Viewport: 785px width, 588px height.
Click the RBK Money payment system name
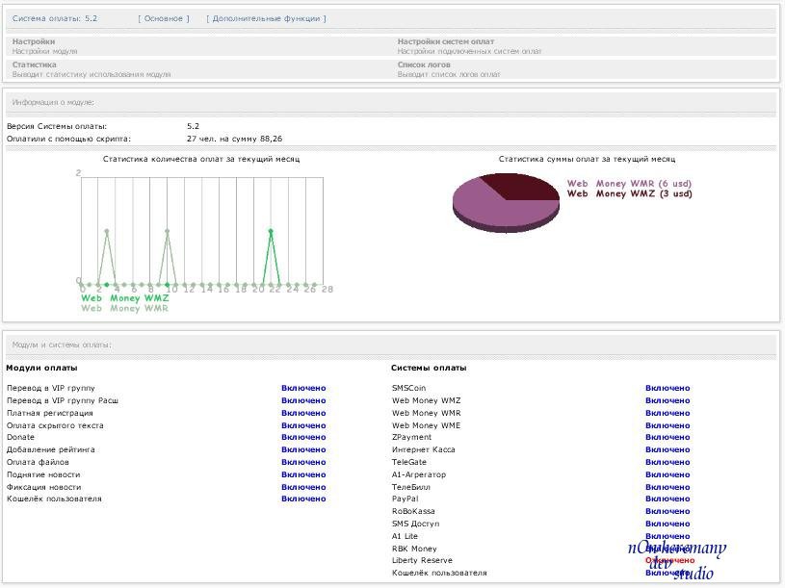(x=414, y=549)
